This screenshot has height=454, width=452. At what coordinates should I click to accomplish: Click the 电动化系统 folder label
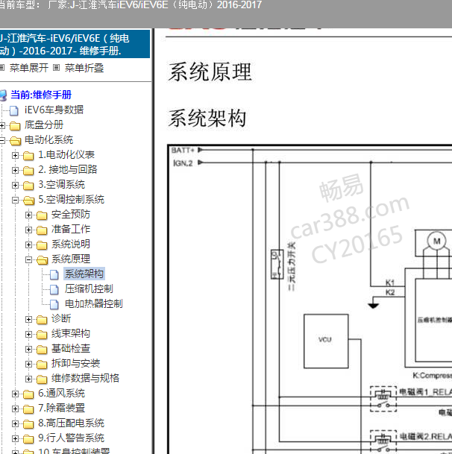coord(48,139)
